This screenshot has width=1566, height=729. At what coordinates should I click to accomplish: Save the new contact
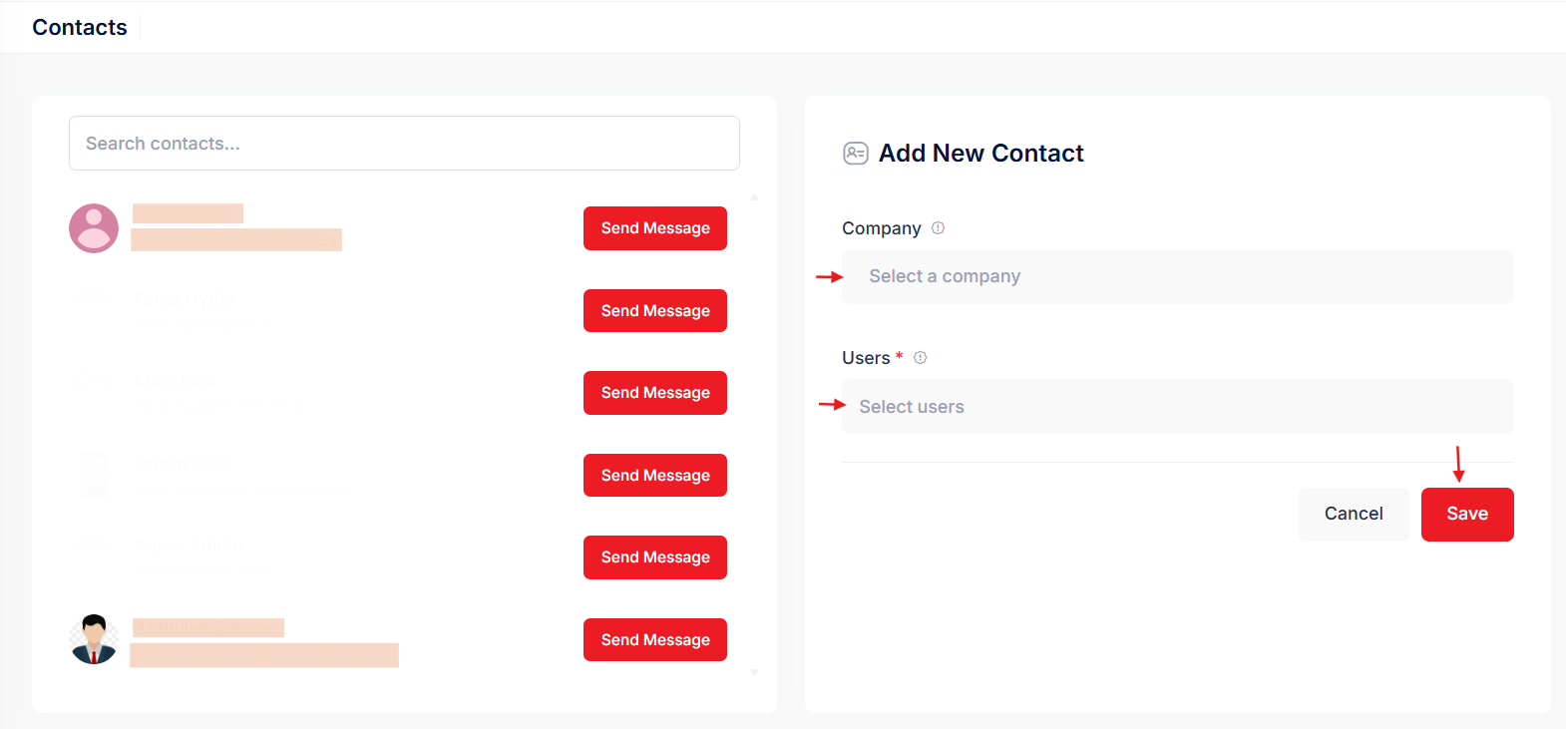[x=1466, y=514]
